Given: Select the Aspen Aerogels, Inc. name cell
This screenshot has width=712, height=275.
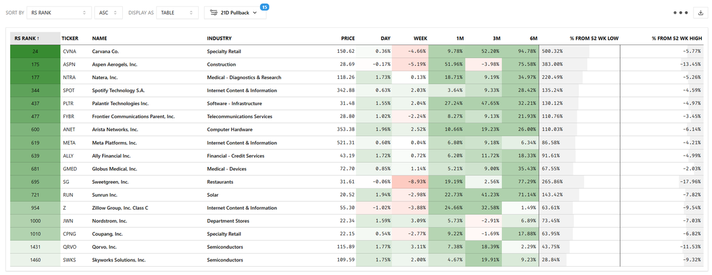Looking at the screenshot, I should click(115, 64).
